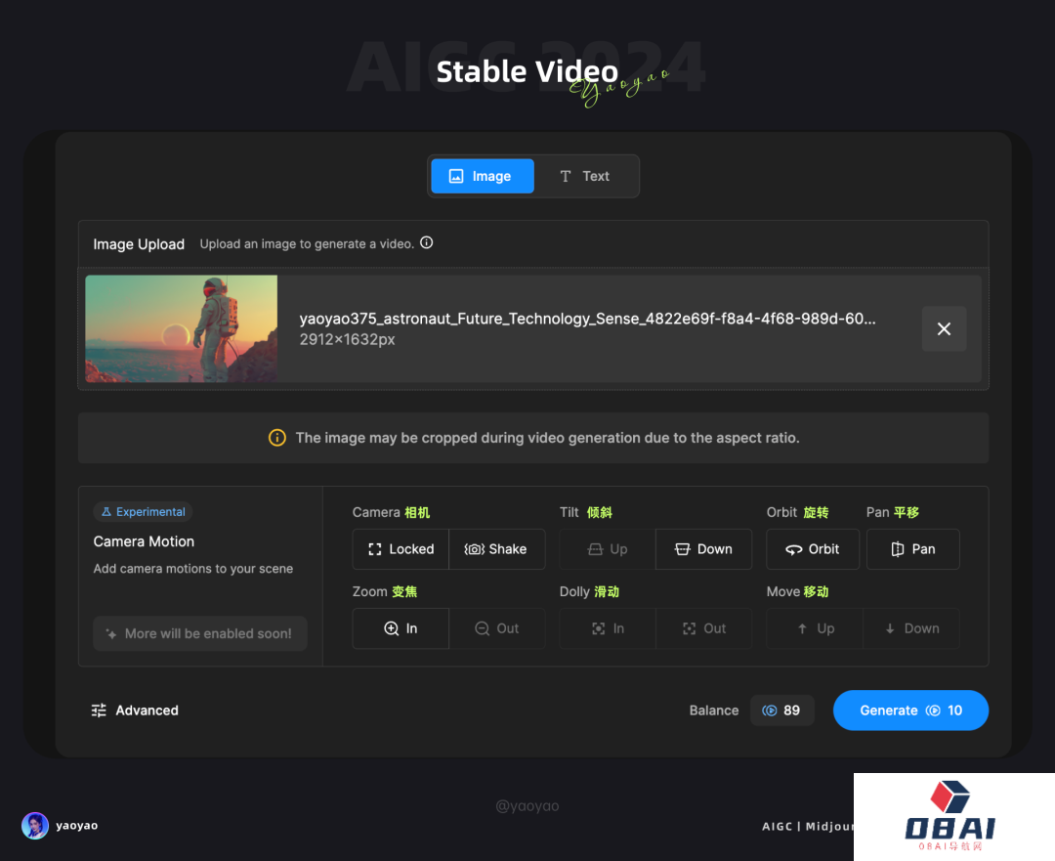Screen dimensions: 1055x861
Task: Click the Experimental badge
Action: click(143, 512)
